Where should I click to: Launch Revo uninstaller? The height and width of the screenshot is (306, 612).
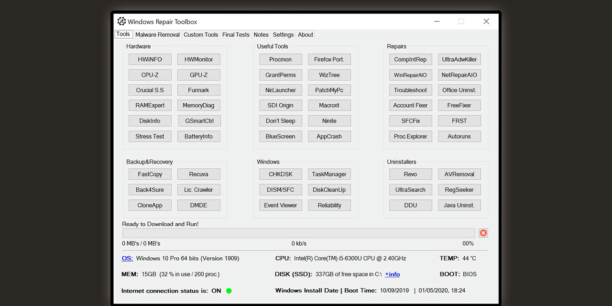[x=411, y=174]
